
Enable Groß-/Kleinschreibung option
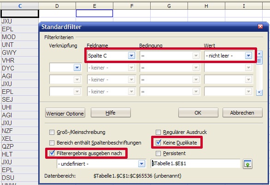[52, 132]
